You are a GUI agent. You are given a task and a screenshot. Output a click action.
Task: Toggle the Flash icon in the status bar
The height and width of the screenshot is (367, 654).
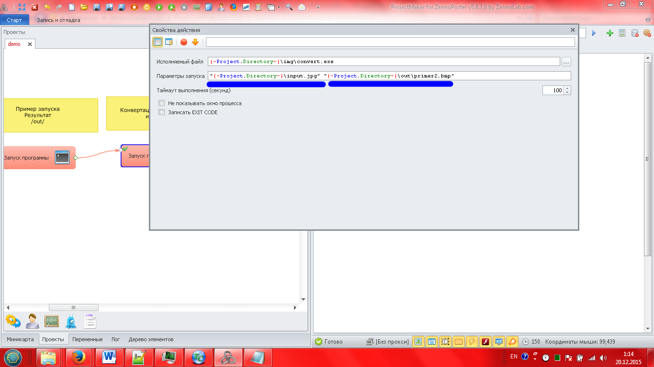485,342
